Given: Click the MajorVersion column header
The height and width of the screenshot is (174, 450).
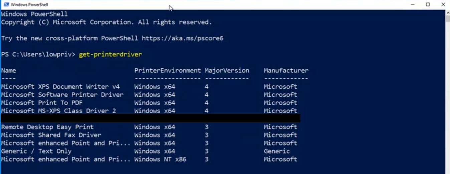Looking at the screenshot, I should (227, 71).
